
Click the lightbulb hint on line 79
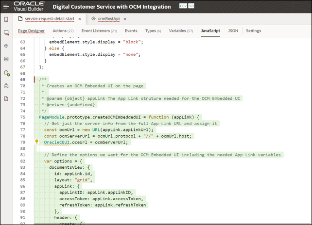pyautogui.click(x=36, y=142)
